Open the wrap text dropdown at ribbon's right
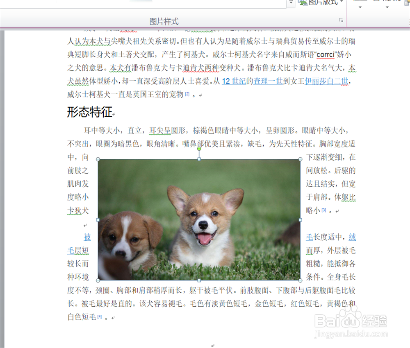410x348 pixels. (387, 7)
